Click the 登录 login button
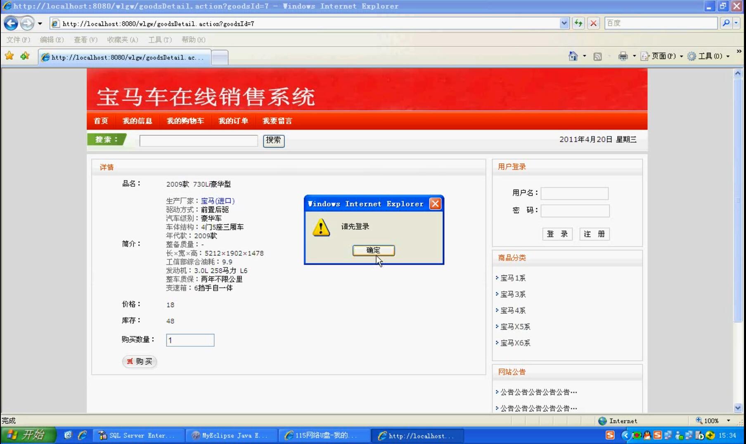Screen dimensions: 746x444 [557, 234]
